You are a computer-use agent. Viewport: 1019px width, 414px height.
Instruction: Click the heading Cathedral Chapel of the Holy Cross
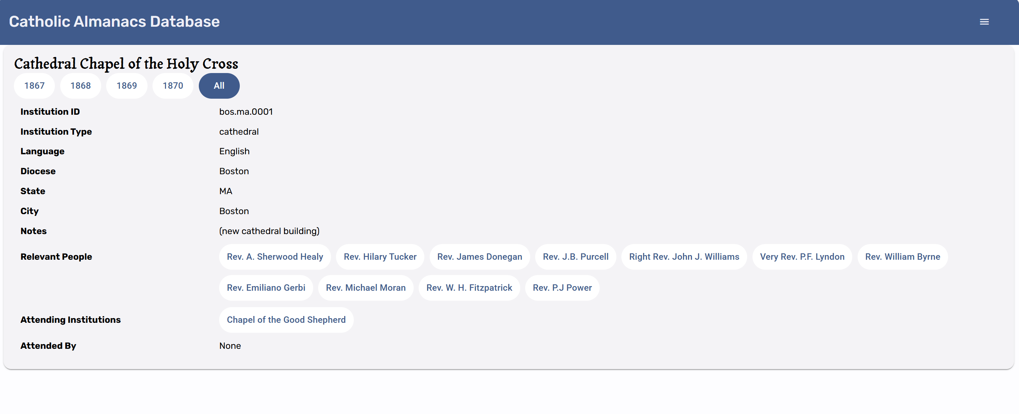point(126,64)
